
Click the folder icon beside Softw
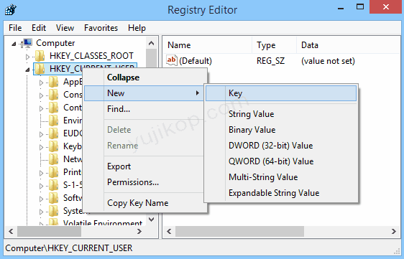coord(54,198)
